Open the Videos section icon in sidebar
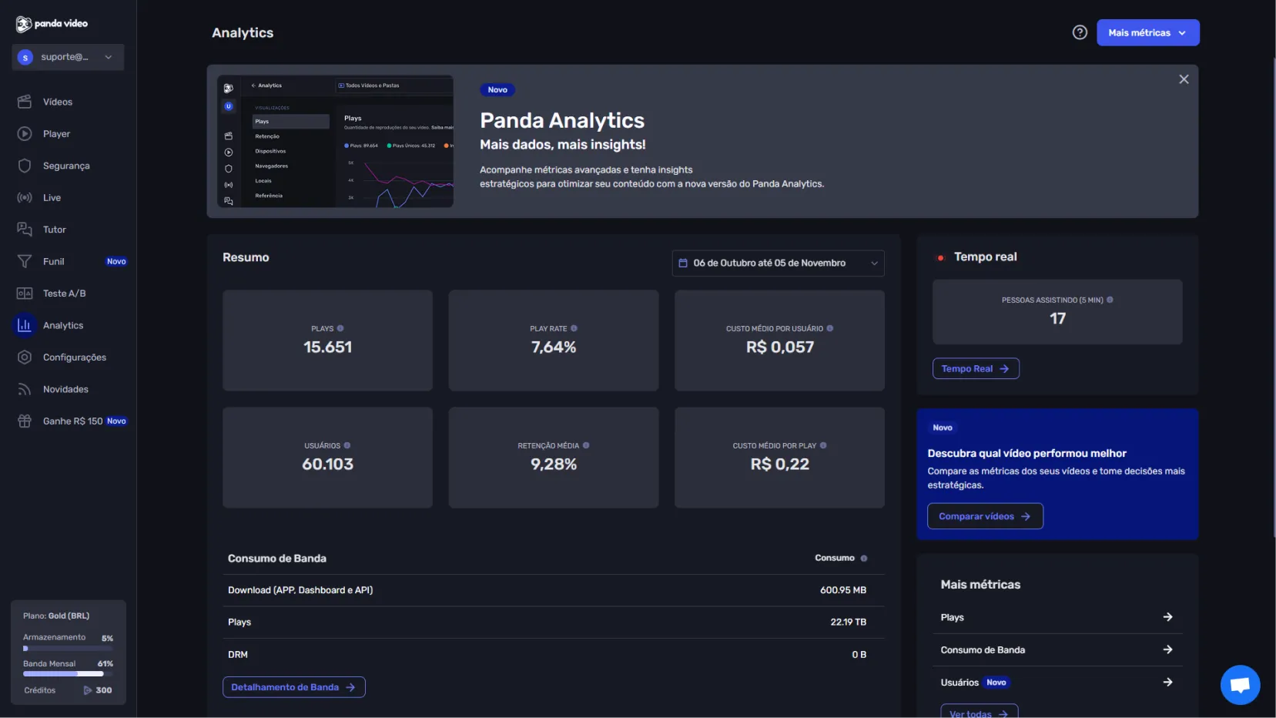This screenshot has height=718, width=1276. coord(25,102)
